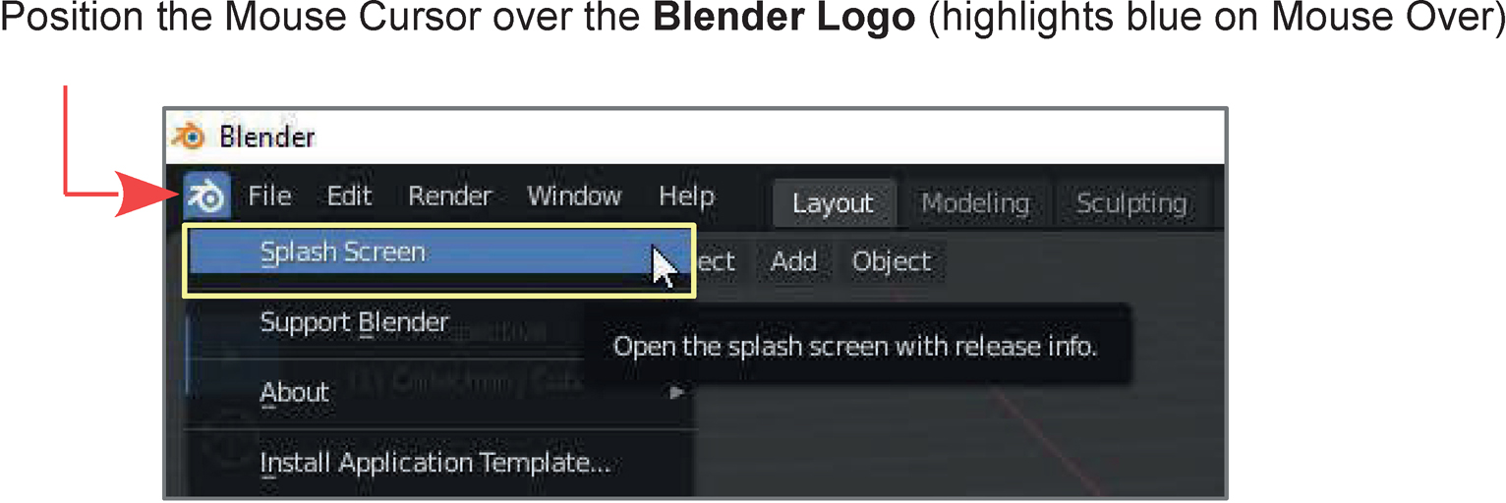Switch to the Layout workspace tab
Viewport: 1506px width, 503px height.
coord(833,203)
